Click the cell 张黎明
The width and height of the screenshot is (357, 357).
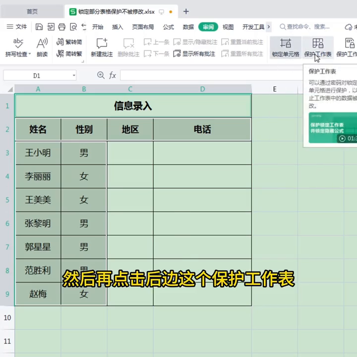pyautogui.click(x=38, y=223)
